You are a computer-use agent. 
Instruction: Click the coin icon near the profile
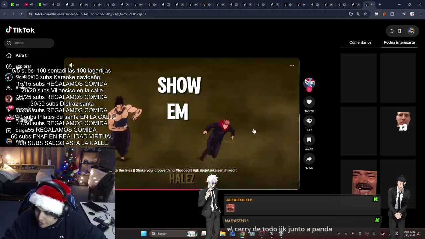392,31
